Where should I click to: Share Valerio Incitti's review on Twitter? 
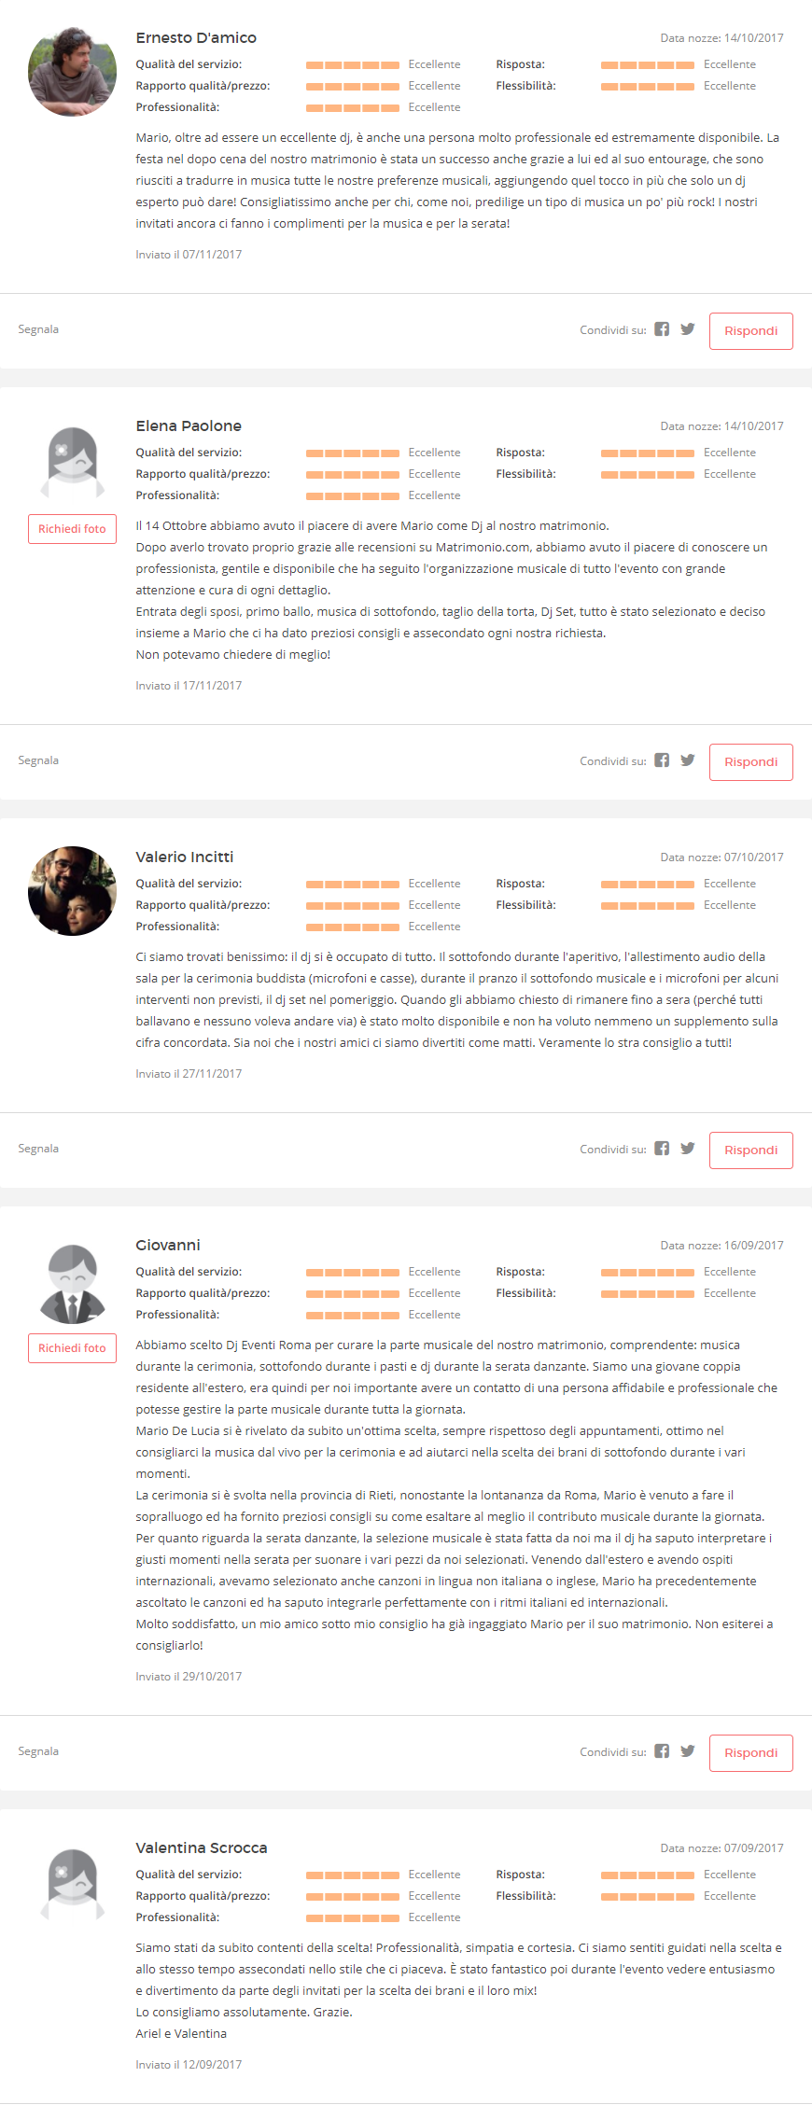pyautogui.click(x=688, y=1149)
